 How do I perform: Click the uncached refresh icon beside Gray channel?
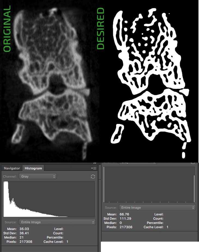(93, 177)
